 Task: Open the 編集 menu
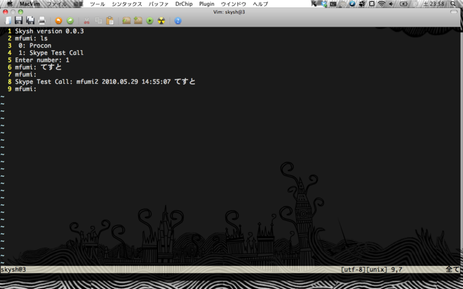click(x=78, y=4)
